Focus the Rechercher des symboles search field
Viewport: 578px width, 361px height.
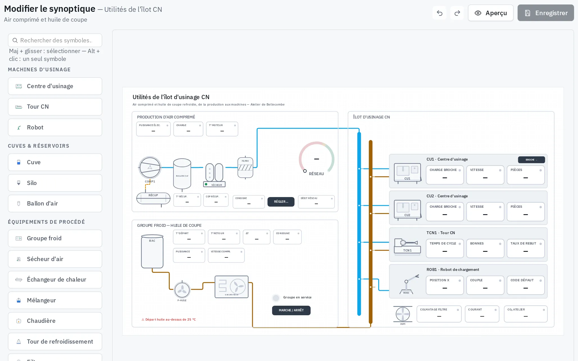55,40
